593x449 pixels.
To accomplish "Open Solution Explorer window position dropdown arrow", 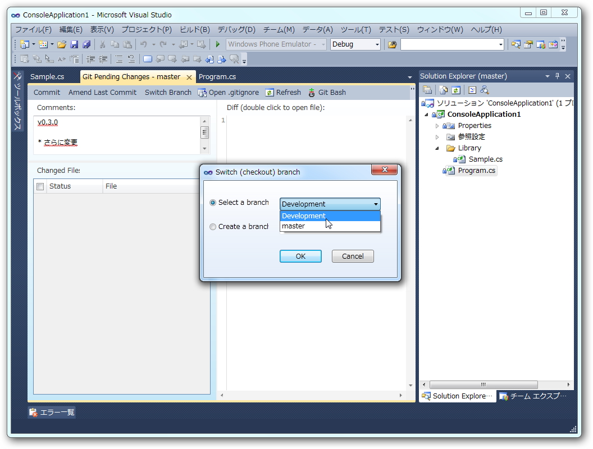I will coord(548,76).
